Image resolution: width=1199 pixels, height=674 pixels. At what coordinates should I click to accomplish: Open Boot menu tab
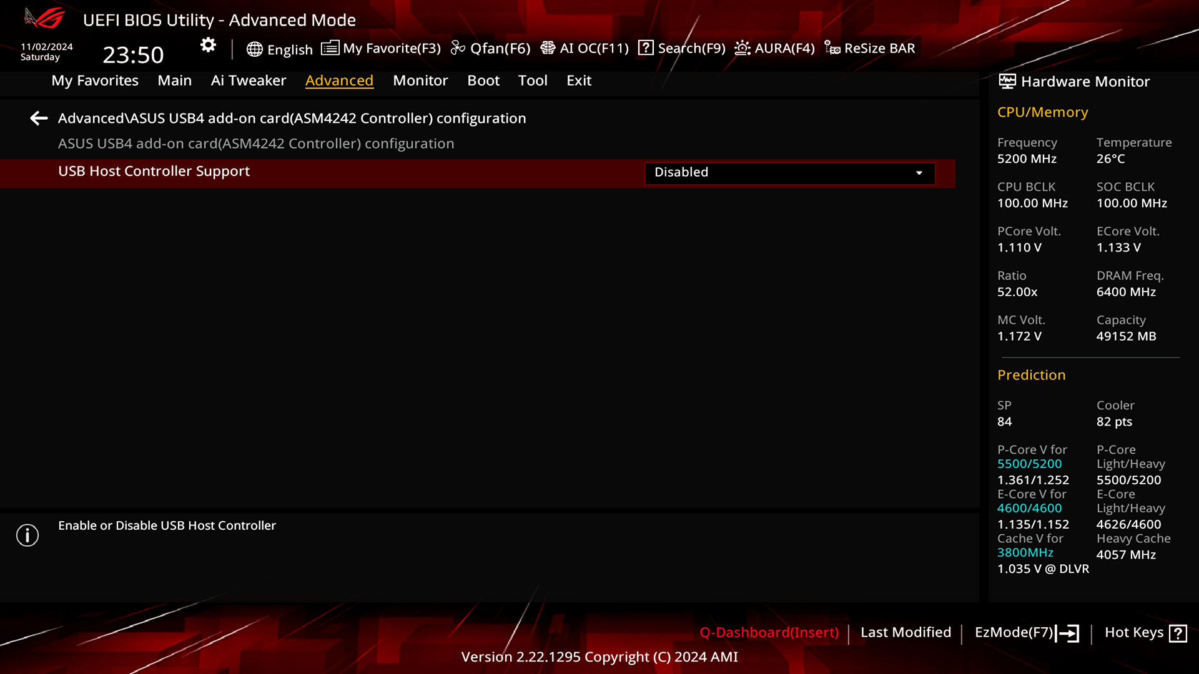click(x=483, y=80)
